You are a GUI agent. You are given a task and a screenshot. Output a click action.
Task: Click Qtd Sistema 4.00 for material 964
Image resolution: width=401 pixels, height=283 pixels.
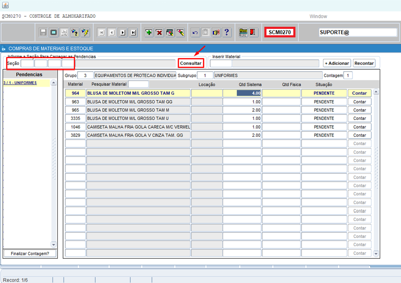coord(242,93)
